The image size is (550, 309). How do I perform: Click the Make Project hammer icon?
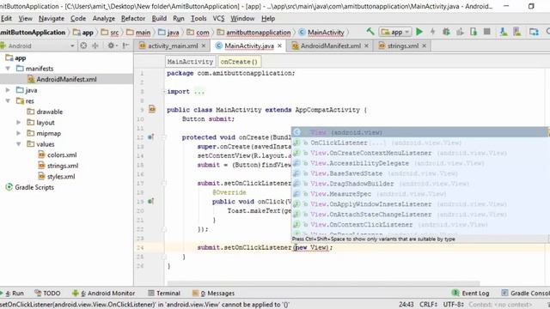pos(370,32)
